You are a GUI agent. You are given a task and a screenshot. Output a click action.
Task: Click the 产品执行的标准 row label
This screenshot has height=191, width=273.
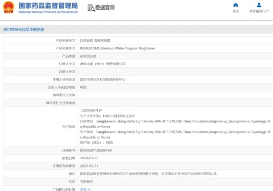64,189
